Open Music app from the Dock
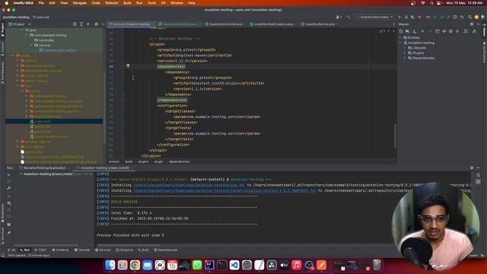 click(x=296, y=265)
